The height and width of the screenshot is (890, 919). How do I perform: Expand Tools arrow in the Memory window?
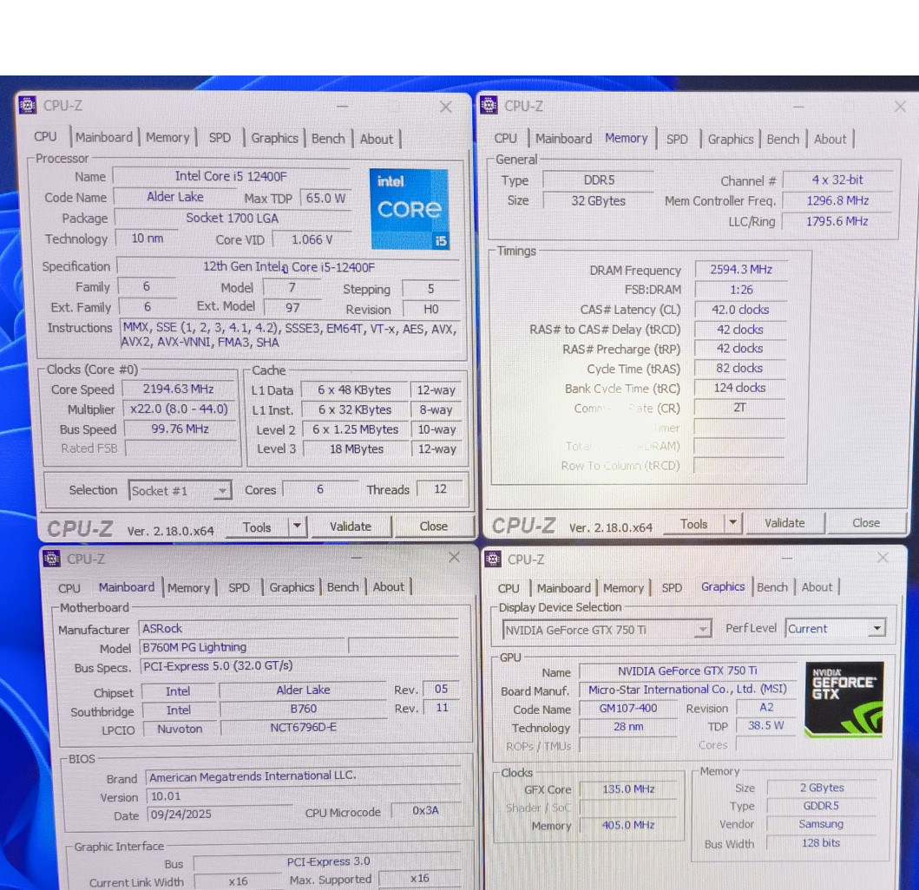pyautogui.click(x=733, y=523)
